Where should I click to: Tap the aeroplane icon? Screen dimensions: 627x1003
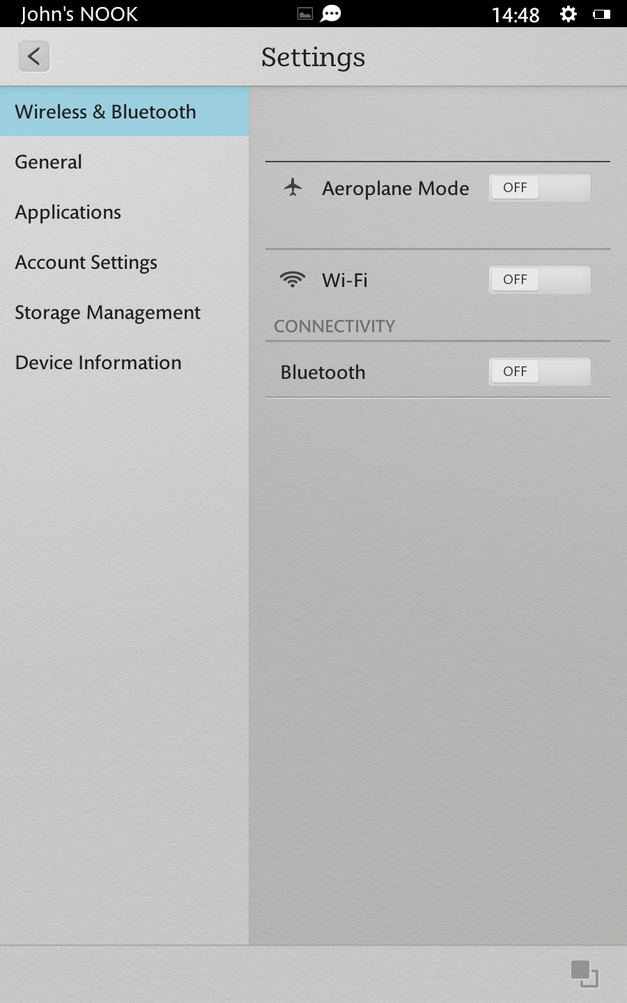[293, 187]
